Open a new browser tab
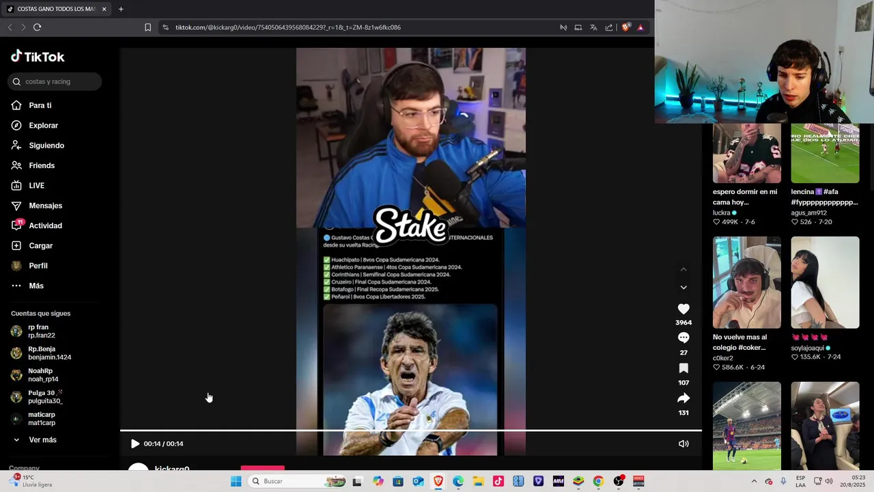 click(x=121, y=9)
